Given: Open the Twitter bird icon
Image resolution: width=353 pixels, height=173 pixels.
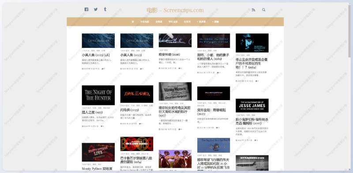Looking at the screenshot, I should coord(96,9).
